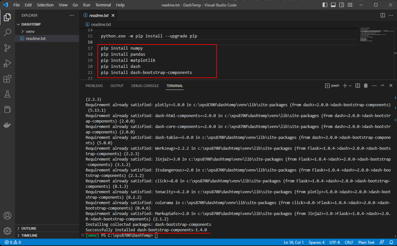Open the Terminal menu
The width and height of the screenshot is (397, 246).
[103, 5]
